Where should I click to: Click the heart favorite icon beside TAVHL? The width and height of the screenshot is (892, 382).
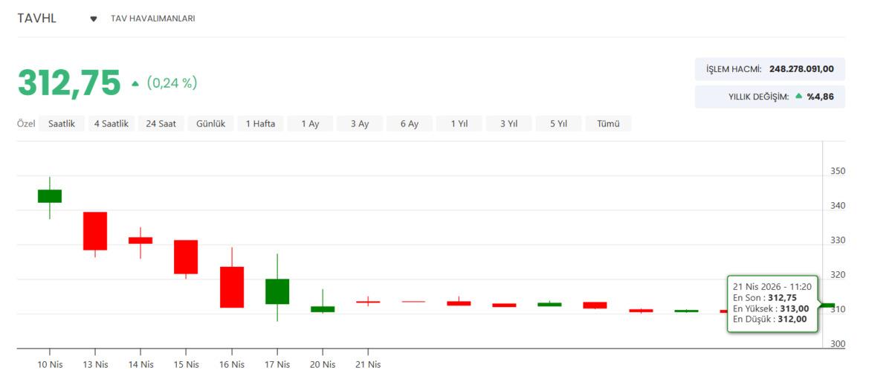click(94, 19)
